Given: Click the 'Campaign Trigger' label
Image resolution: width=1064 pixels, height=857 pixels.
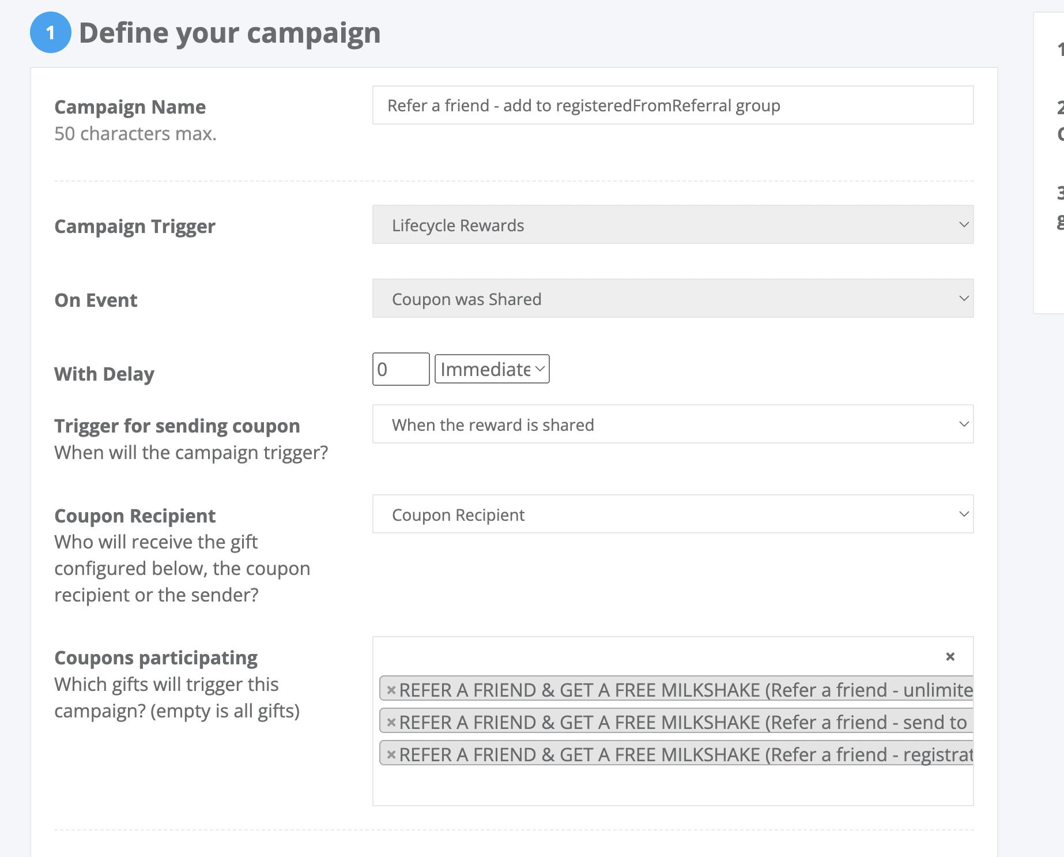Looking at the screenshot, I should 135,226.
